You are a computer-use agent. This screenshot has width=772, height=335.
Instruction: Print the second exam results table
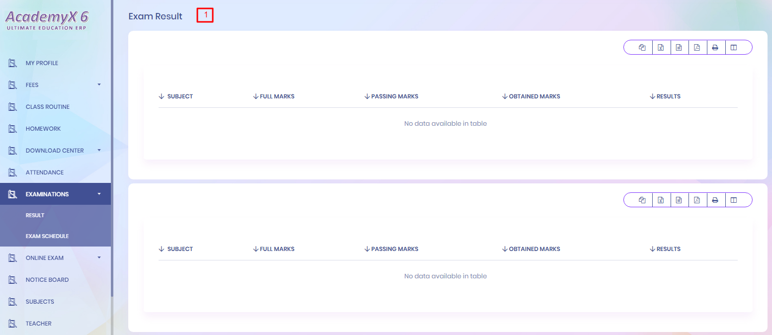[x=715, y=200]
